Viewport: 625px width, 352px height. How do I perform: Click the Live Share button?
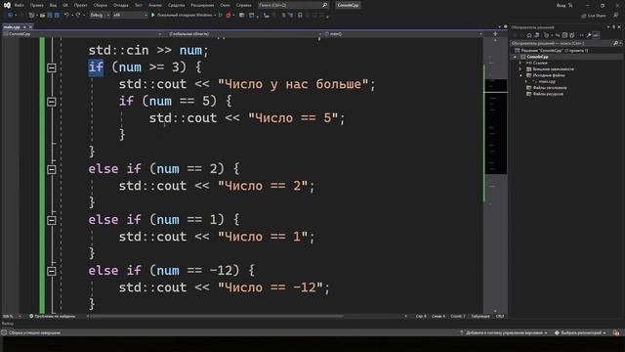pyautogui.click(x=593, y=16)
